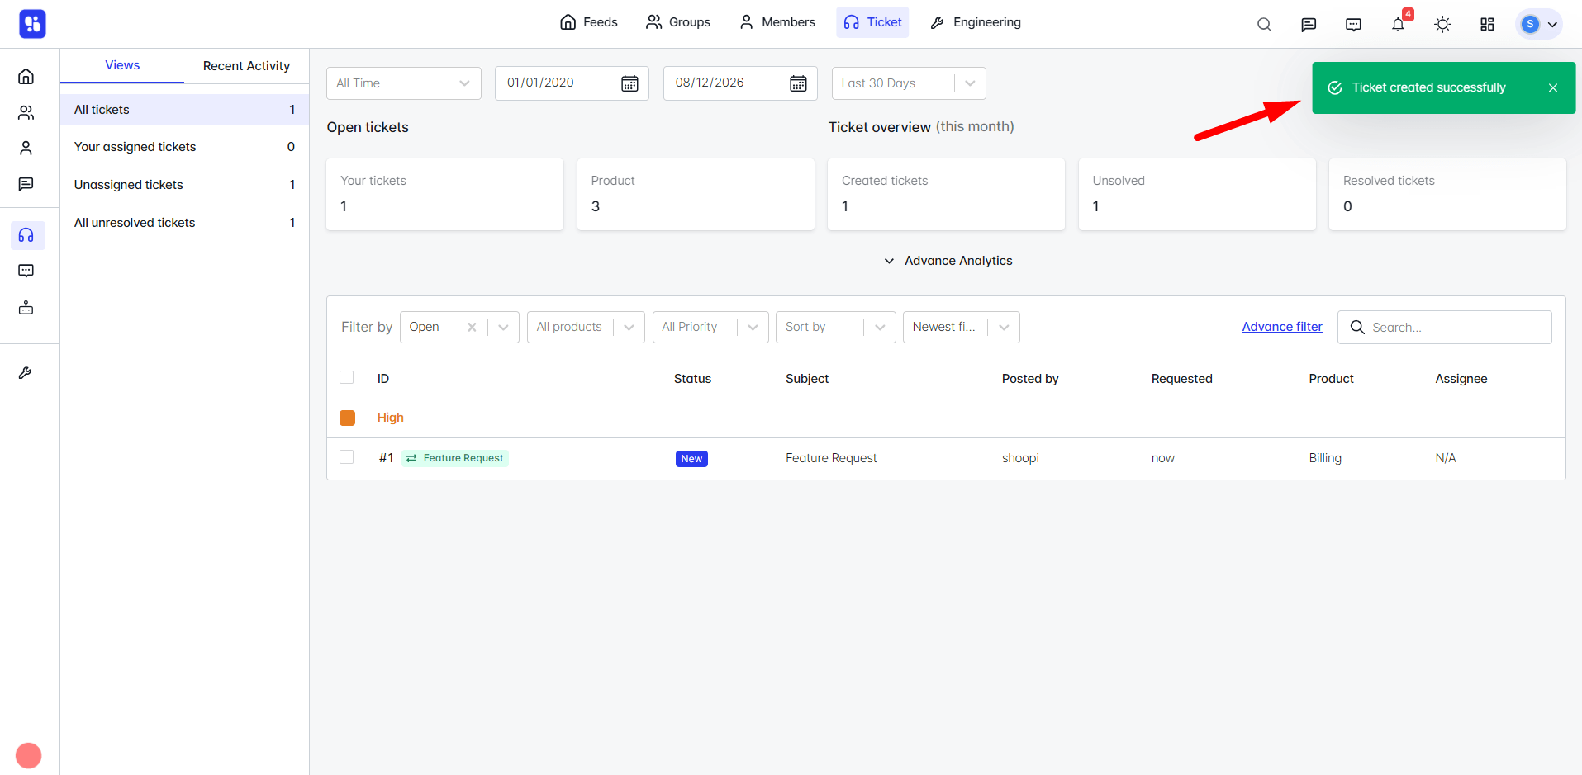Click the orange High priority swatch
Viewport: 1582px width, 775px height.
click(347, 418)
